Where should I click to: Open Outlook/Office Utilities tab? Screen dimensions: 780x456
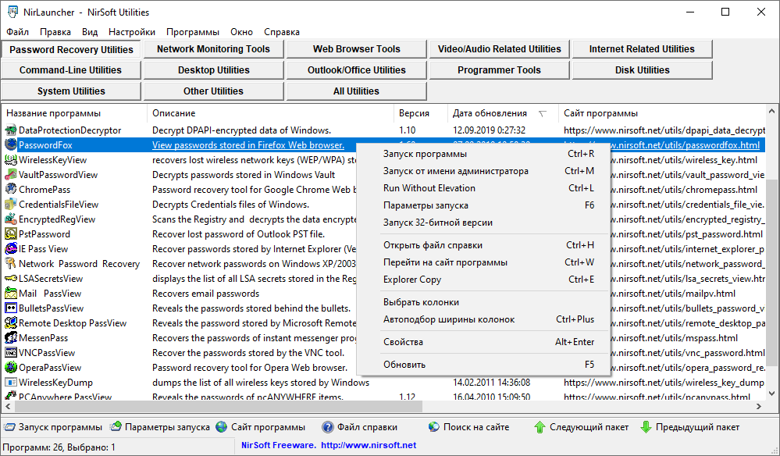pyautogui.click(x=356, y=70)
